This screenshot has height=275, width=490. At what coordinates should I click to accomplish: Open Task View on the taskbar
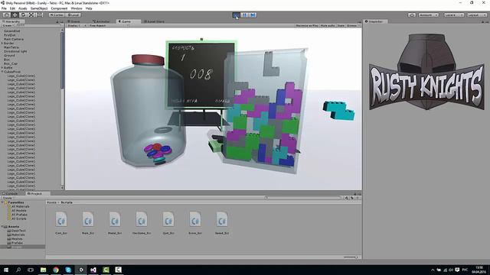[x=31, y=270]
